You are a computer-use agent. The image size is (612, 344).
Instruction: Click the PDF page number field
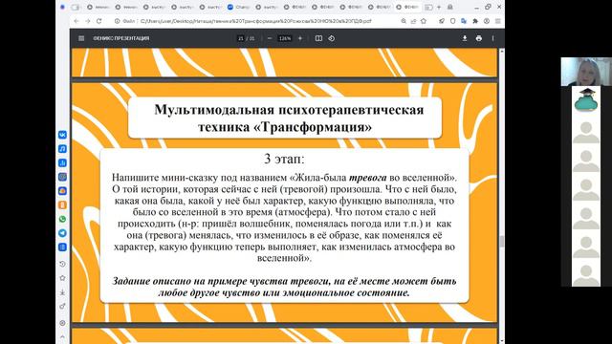coord(240,38)
